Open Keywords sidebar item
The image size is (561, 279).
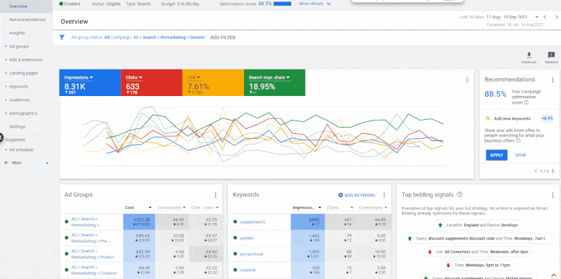tap(19, 86)
